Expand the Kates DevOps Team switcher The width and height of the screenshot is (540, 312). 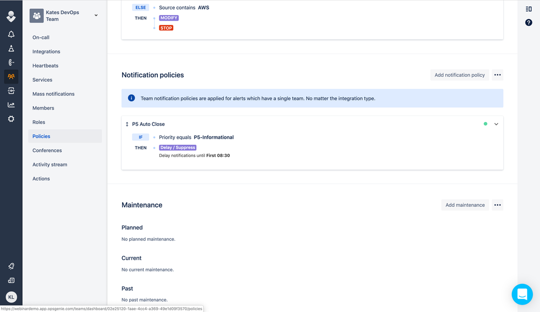[x=96, y=15]
